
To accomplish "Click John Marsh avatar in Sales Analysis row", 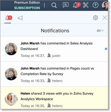I will pos(11,49).
